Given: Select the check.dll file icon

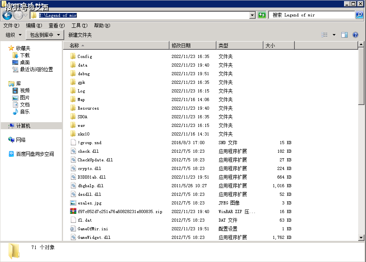Looking at the screenshot, I should pyautogui.click(x=73, y=151).
